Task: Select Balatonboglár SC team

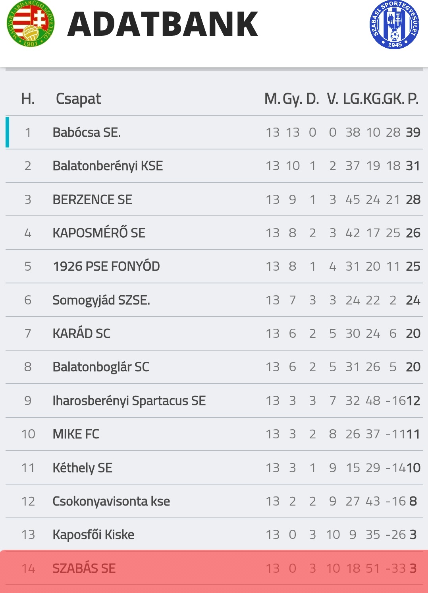Action: 101,367
